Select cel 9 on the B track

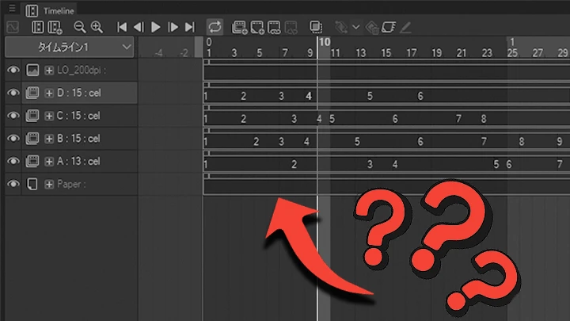[x=560, y=141]
